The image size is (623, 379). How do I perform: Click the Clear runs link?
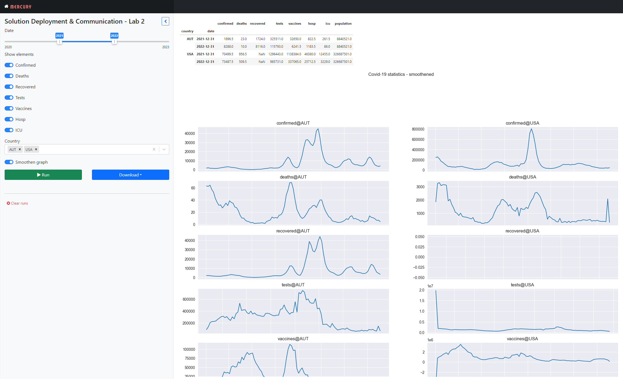click(19, 203)
